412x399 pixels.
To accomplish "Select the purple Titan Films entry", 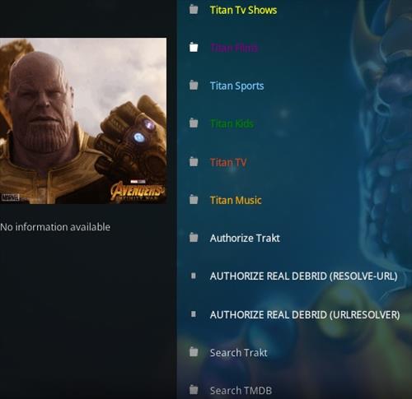I will point(234,48).
